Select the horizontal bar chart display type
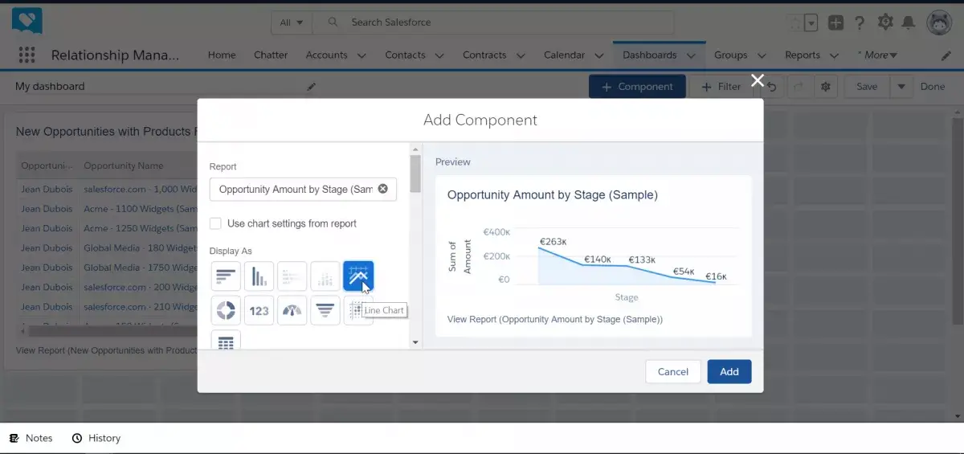This screenshot has height=454, width=964. (x=226, y=276)
